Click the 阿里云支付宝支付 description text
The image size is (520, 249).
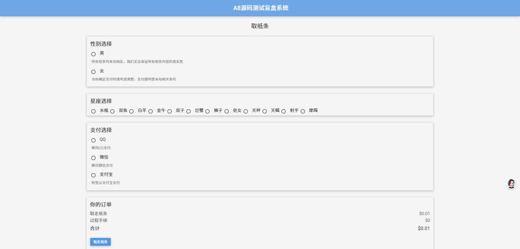[x=106, y=183]
